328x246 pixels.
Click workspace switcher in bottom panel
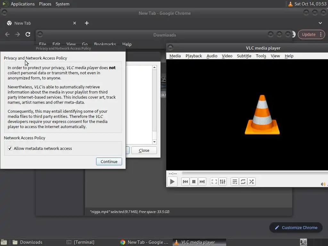(303, 242)
